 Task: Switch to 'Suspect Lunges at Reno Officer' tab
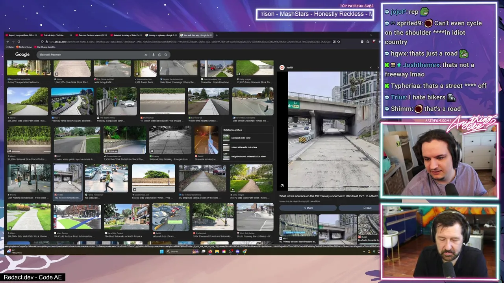20,35
